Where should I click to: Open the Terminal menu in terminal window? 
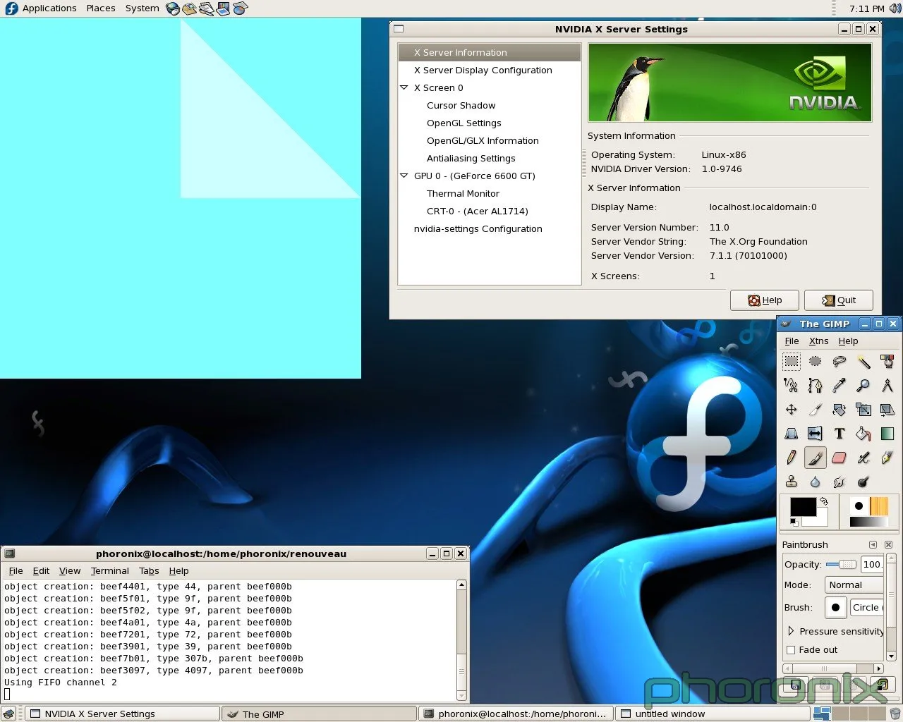[109, 571]
